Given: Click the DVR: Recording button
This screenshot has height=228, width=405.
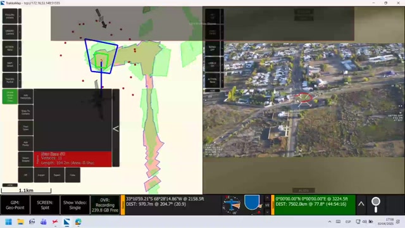Looking at the screenshot, I should [105, 205].
